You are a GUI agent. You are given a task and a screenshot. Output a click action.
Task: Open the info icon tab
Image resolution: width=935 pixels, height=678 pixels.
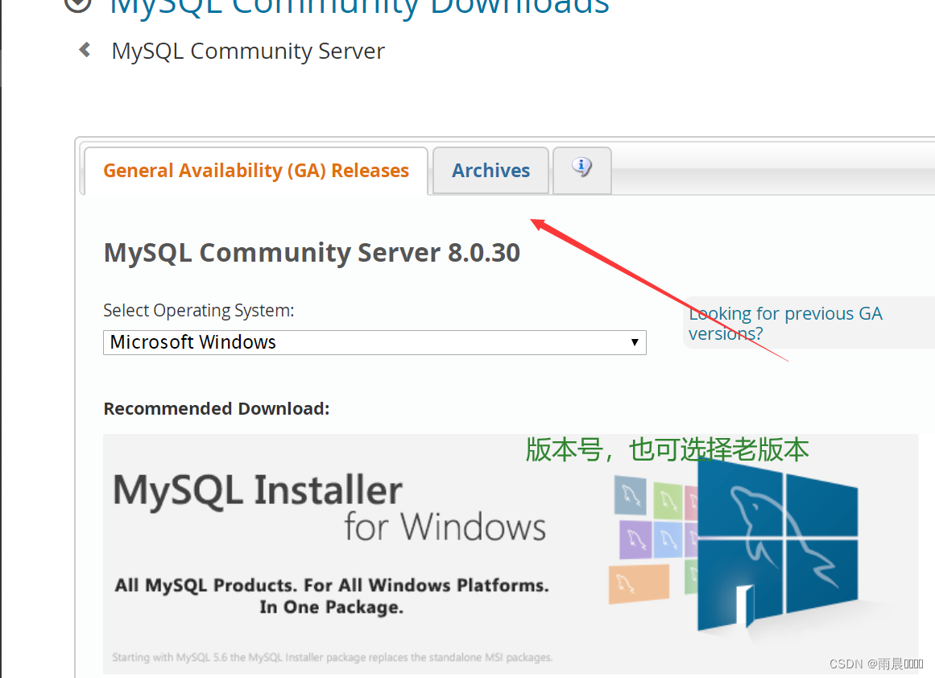click(x=582, y=170)
